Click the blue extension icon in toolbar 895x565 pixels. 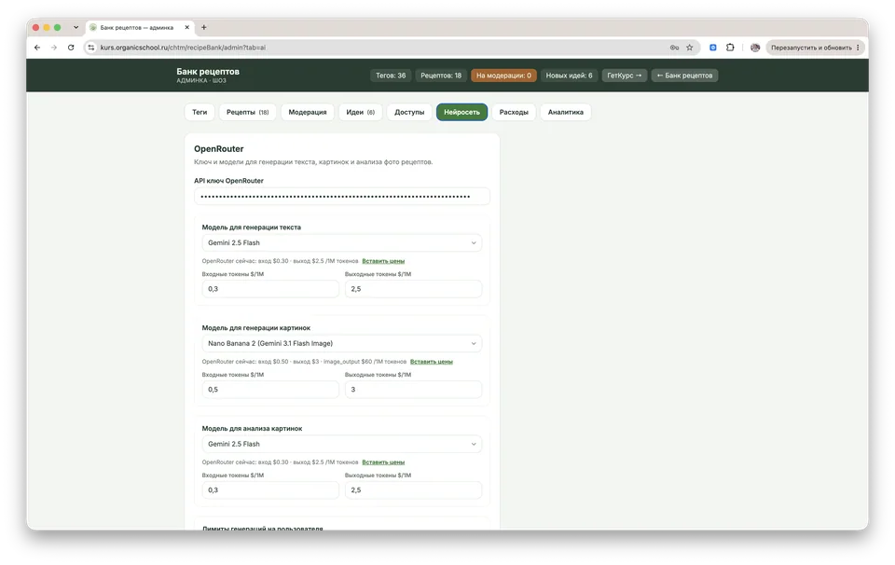pos(713,48)
